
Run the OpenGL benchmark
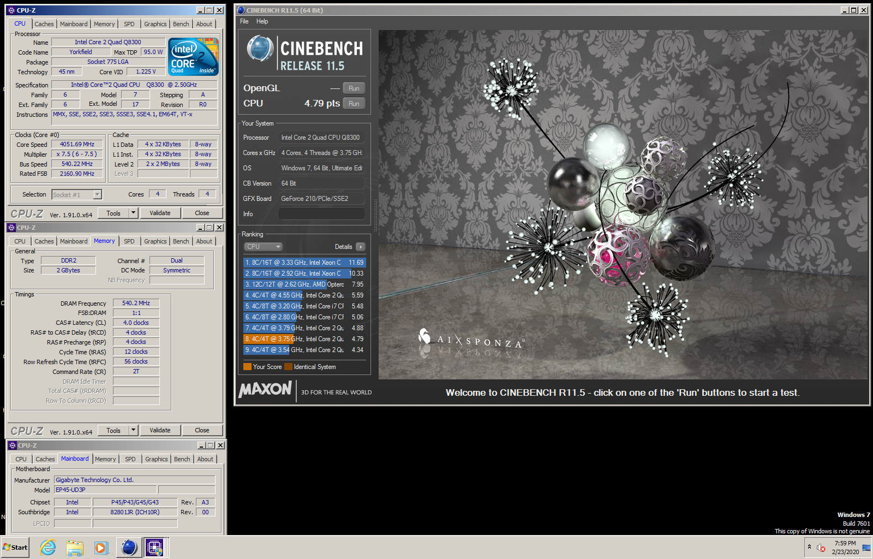[x=354, y=88]
